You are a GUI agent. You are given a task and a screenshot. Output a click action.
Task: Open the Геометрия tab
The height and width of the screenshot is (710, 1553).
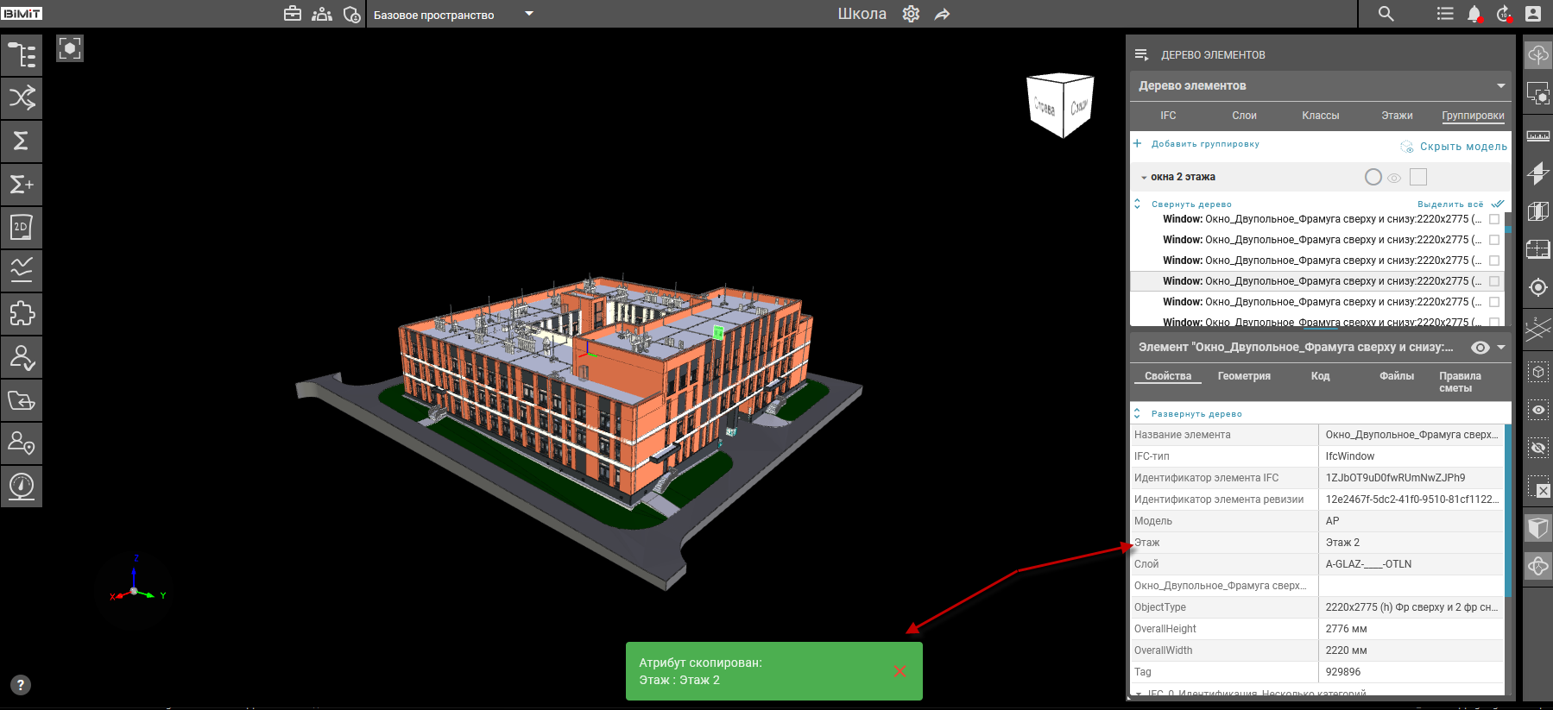click(x=1243, y=376)
